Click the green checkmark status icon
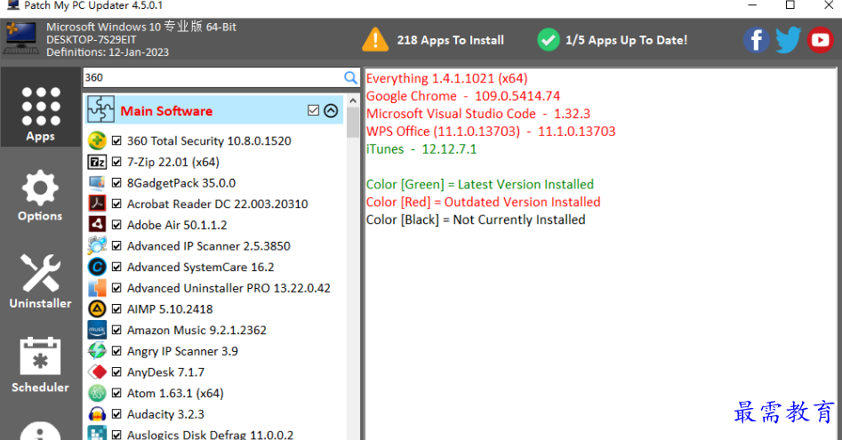This screenshot has height=440, width=842. point(549,40)
